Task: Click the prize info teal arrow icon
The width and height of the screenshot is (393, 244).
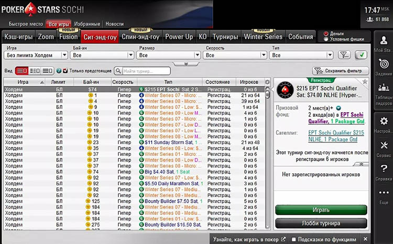Action: (339, 108)
